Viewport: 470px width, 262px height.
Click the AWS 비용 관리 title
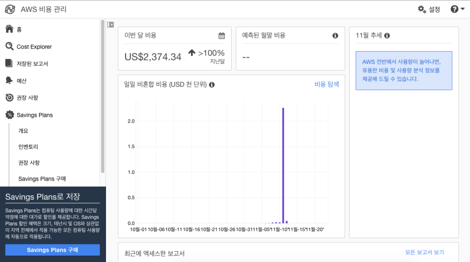click(x=43, y=9)
